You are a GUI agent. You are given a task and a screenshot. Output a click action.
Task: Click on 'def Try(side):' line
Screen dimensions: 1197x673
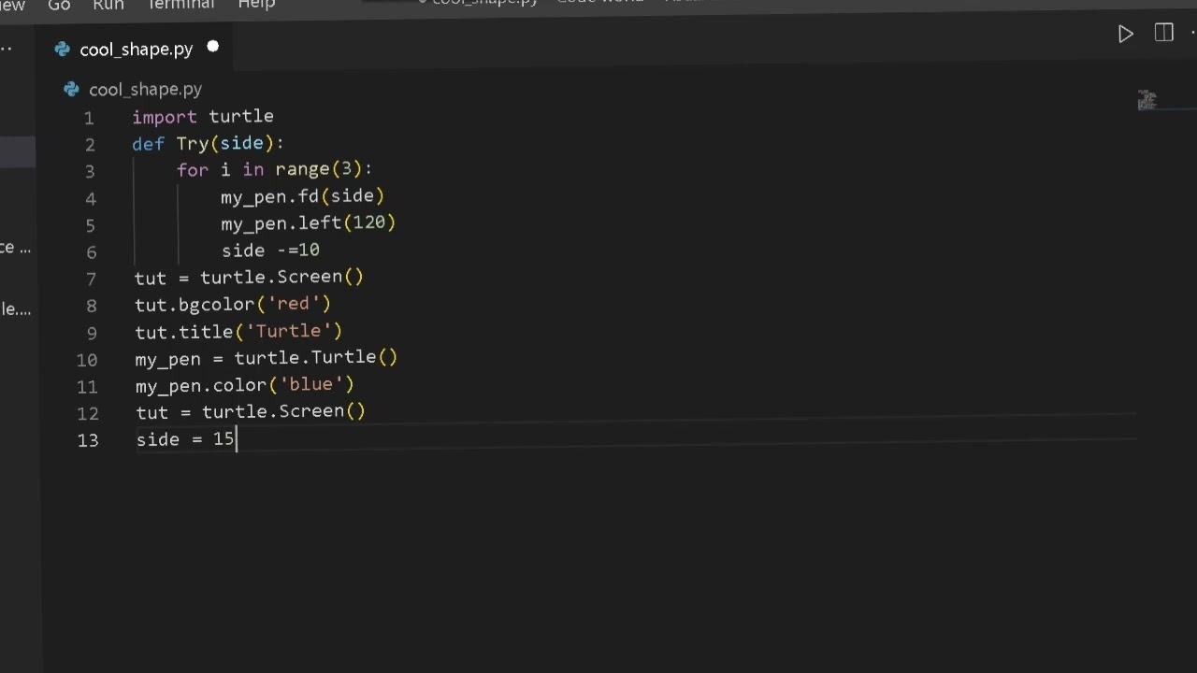coord(208,144)
